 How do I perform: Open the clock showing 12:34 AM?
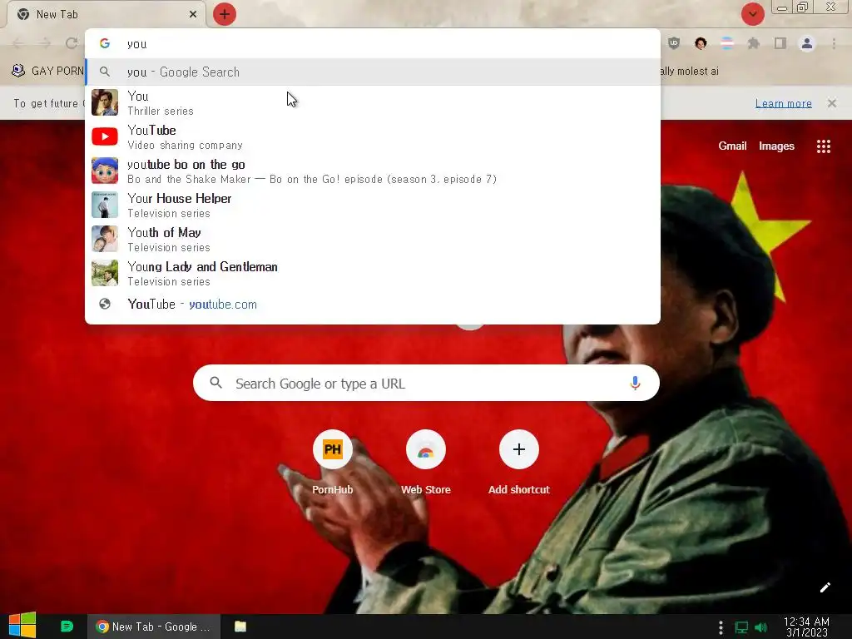(x=806, y=627)
